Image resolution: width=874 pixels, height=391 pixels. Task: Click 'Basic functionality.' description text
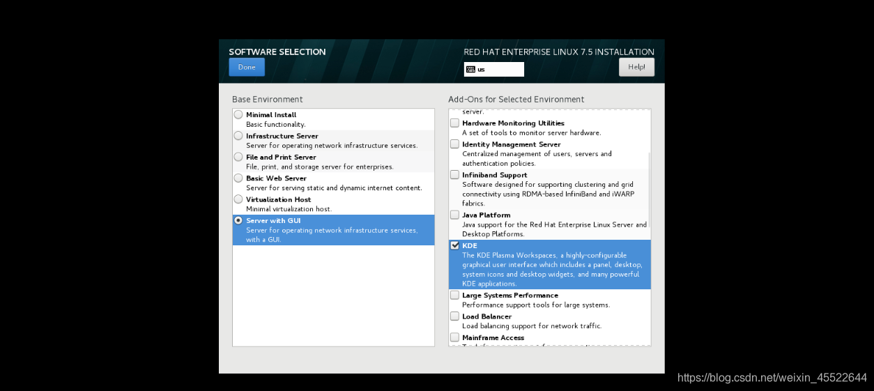coord(275,125)
